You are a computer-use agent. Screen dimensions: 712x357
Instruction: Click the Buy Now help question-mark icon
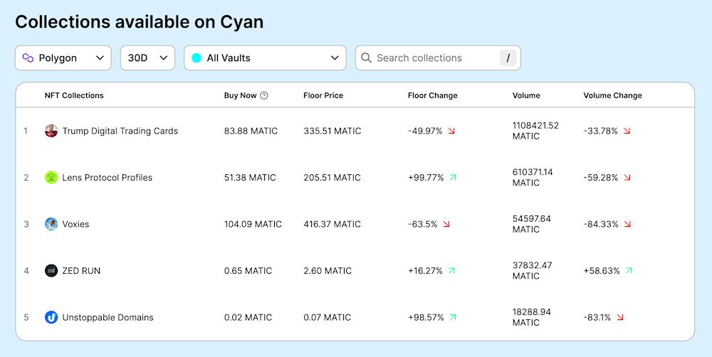264,95
